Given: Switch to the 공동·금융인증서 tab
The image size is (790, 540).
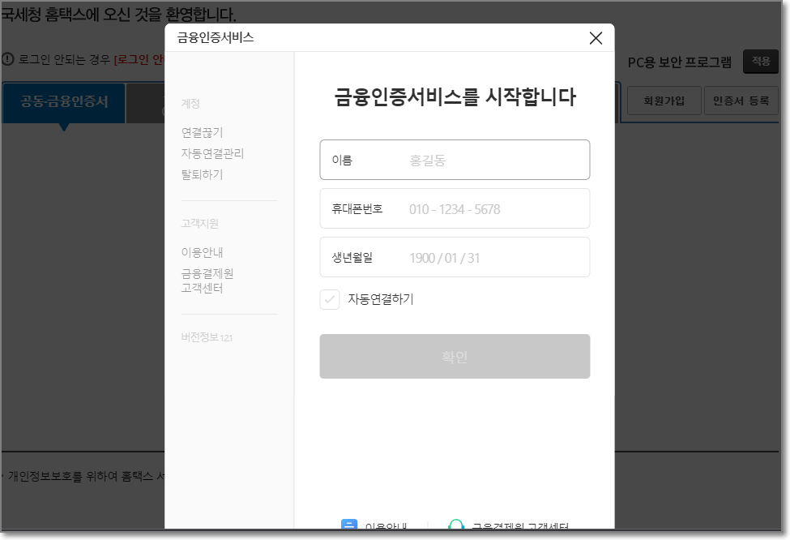Looking at the screenshot, I should 63,104.
